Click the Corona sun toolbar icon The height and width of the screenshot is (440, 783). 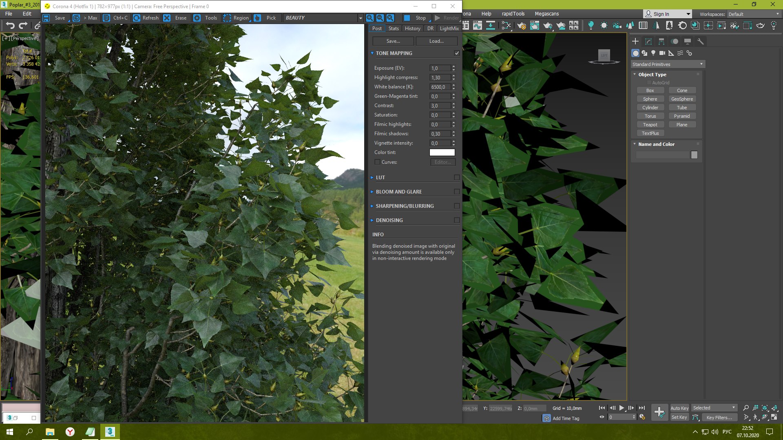click(x=604, y=26)
